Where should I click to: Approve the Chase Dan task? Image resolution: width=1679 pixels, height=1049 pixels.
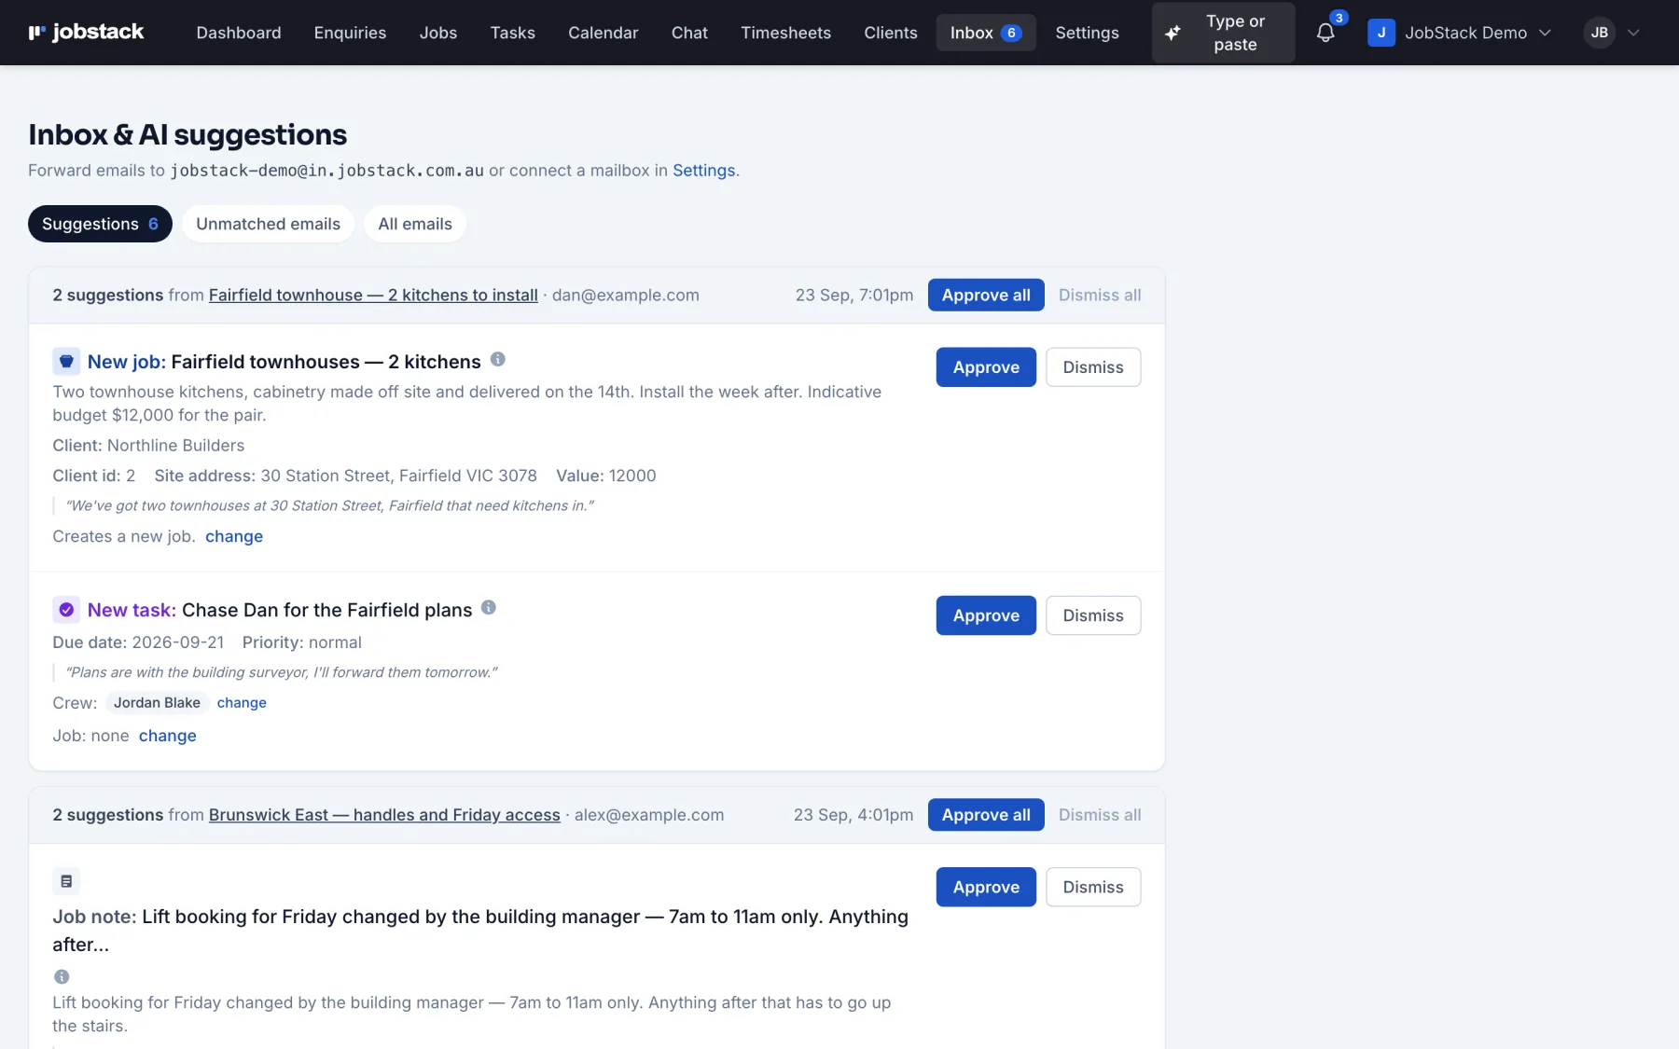point(986,615)
